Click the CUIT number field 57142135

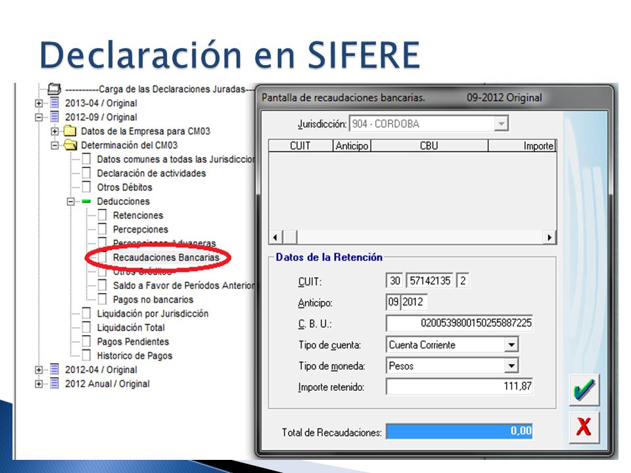pyautogui.click(x=430, y=281)
